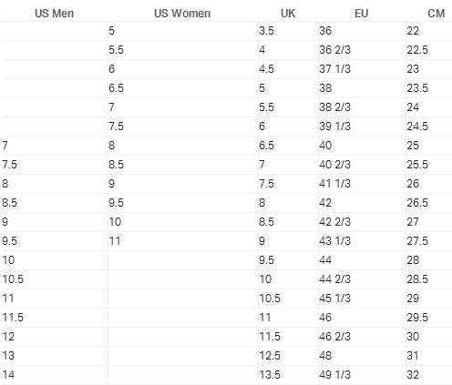Click the EU size 39 1/3 cell

(362, 127)
